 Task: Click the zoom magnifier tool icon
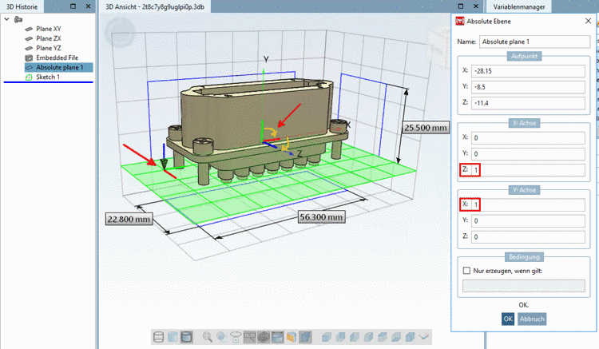[208, 337]
